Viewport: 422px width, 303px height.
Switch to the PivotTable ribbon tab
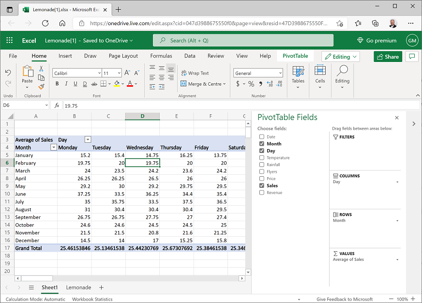click(x=295, y=56)
